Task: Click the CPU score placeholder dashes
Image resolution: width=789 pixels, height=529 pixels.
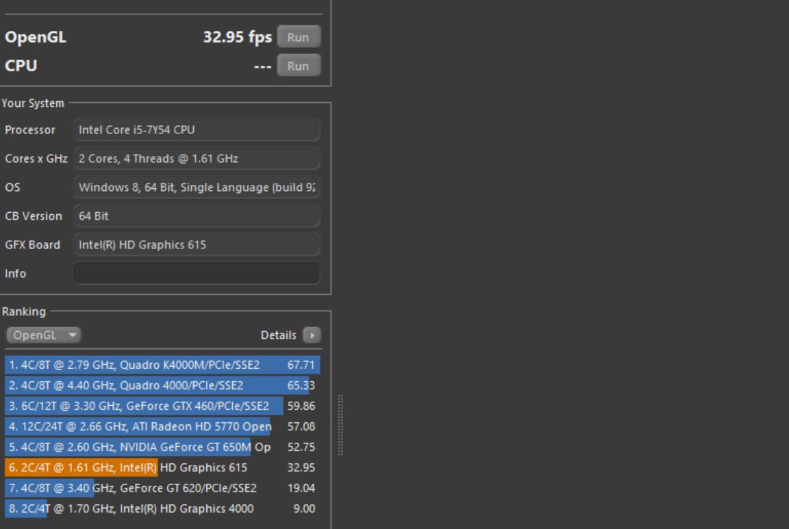Action: [263, 66]
